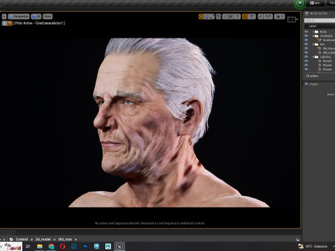Screen dimensions: 335x251
Task: Open Opera browser from taskbar
Action: pos(63,246)
